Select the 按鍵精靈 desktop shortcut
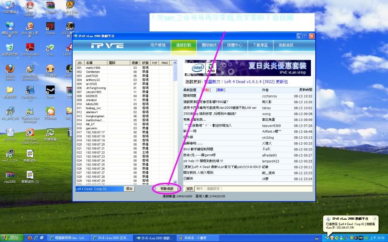The image size is (388, 242). 50,135
